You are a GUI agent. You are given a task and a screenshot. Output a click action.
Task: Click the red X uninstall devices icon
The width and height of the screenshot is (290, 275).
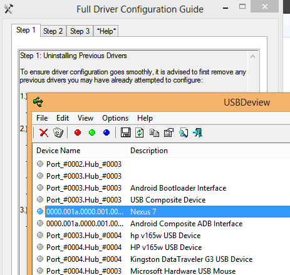click(44, 132)
